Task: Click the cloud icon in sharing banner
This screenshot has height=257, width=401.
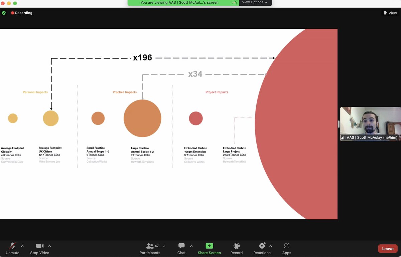Action: coord(234,2)
